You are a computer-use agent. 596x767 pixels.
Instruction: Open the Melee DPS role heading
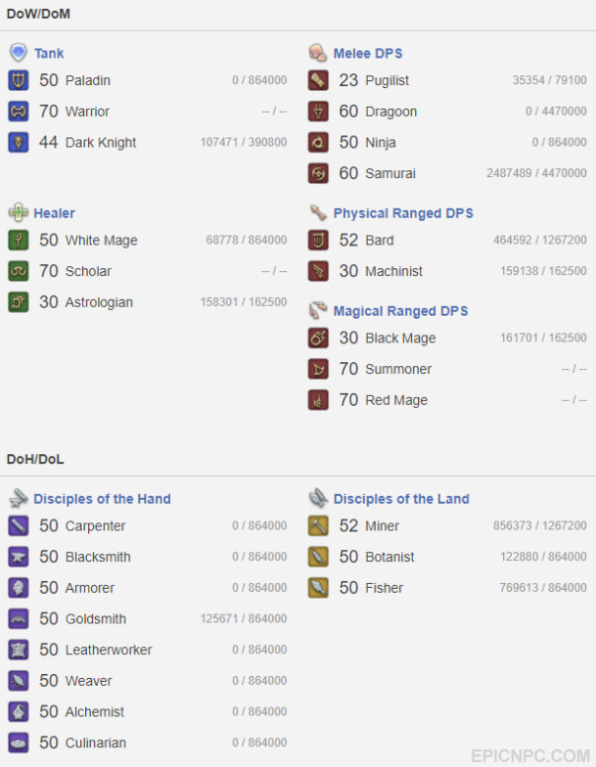pyautogui.click(x=368, y=53)
